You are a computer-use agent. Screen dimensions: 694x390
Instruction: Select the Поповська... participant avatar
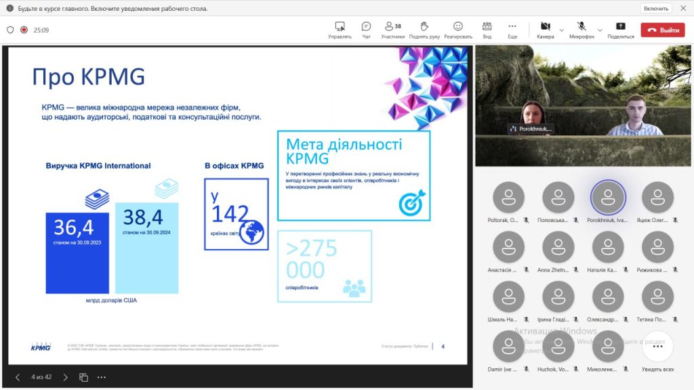pyautogui.click(x=558, y=197)
